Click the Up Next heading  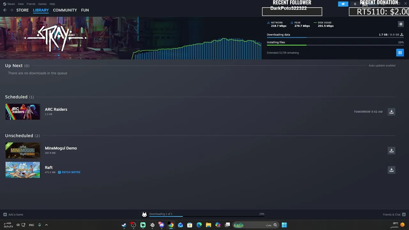pyautogui.click(x=14, y=65)
